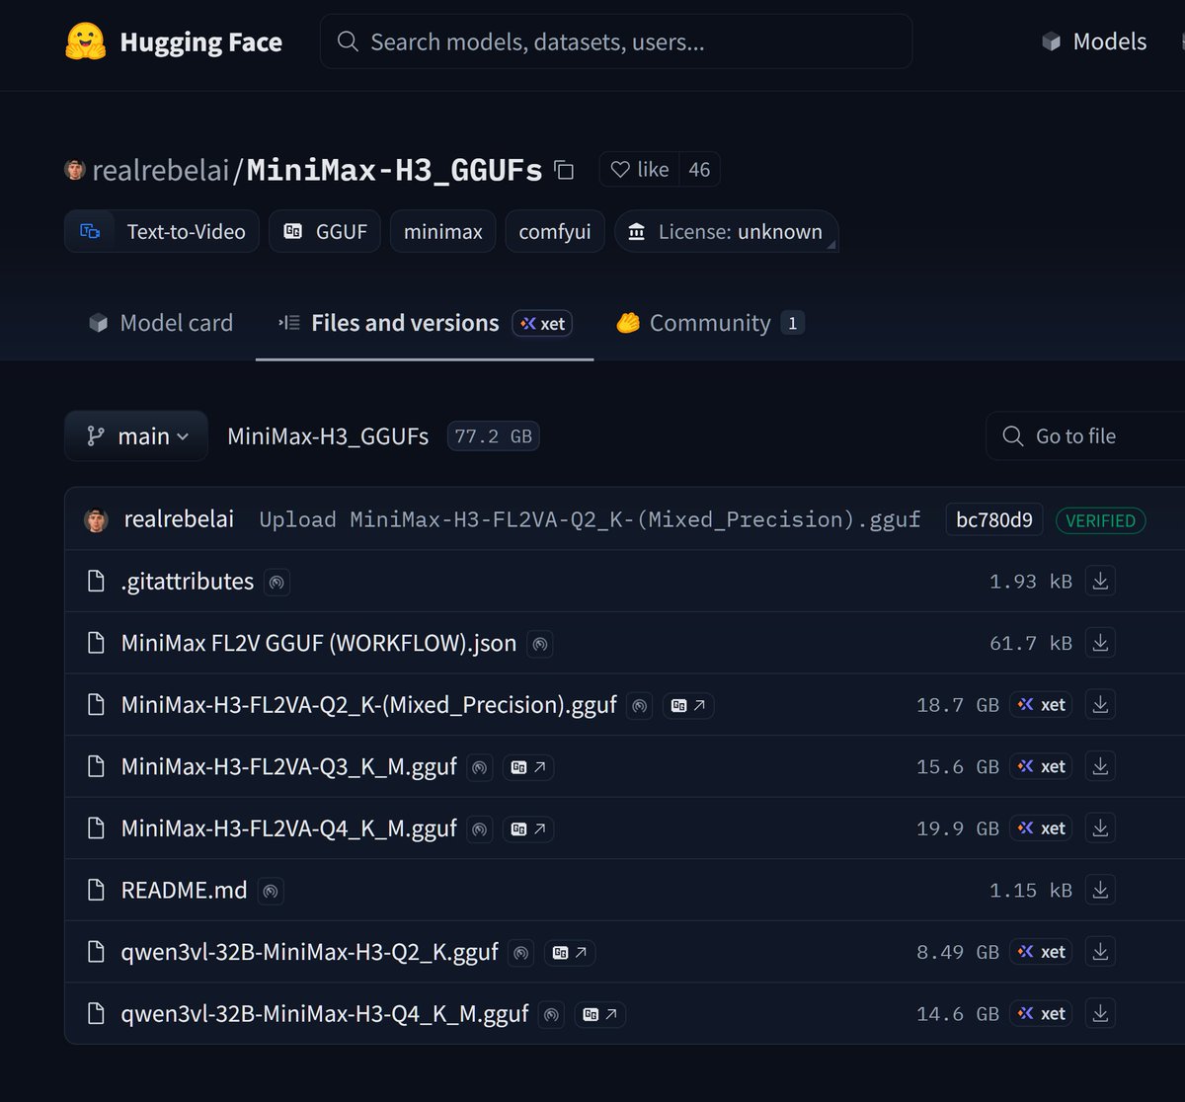Select the Files and versions tab
Image resolution: width=1185 pixels, height=1102 pixels.
pyautogui.click(x=425, y=323)
